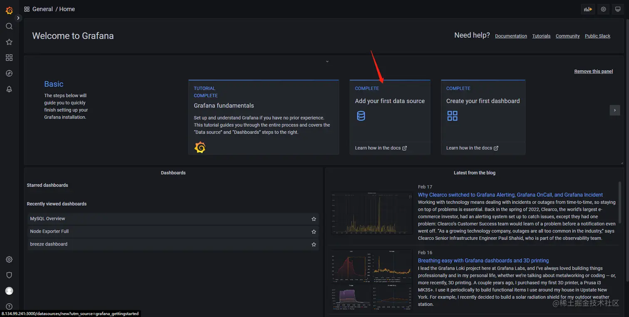
Task: Cycle view mode with the monitor icon
Action: click(618, 9)
